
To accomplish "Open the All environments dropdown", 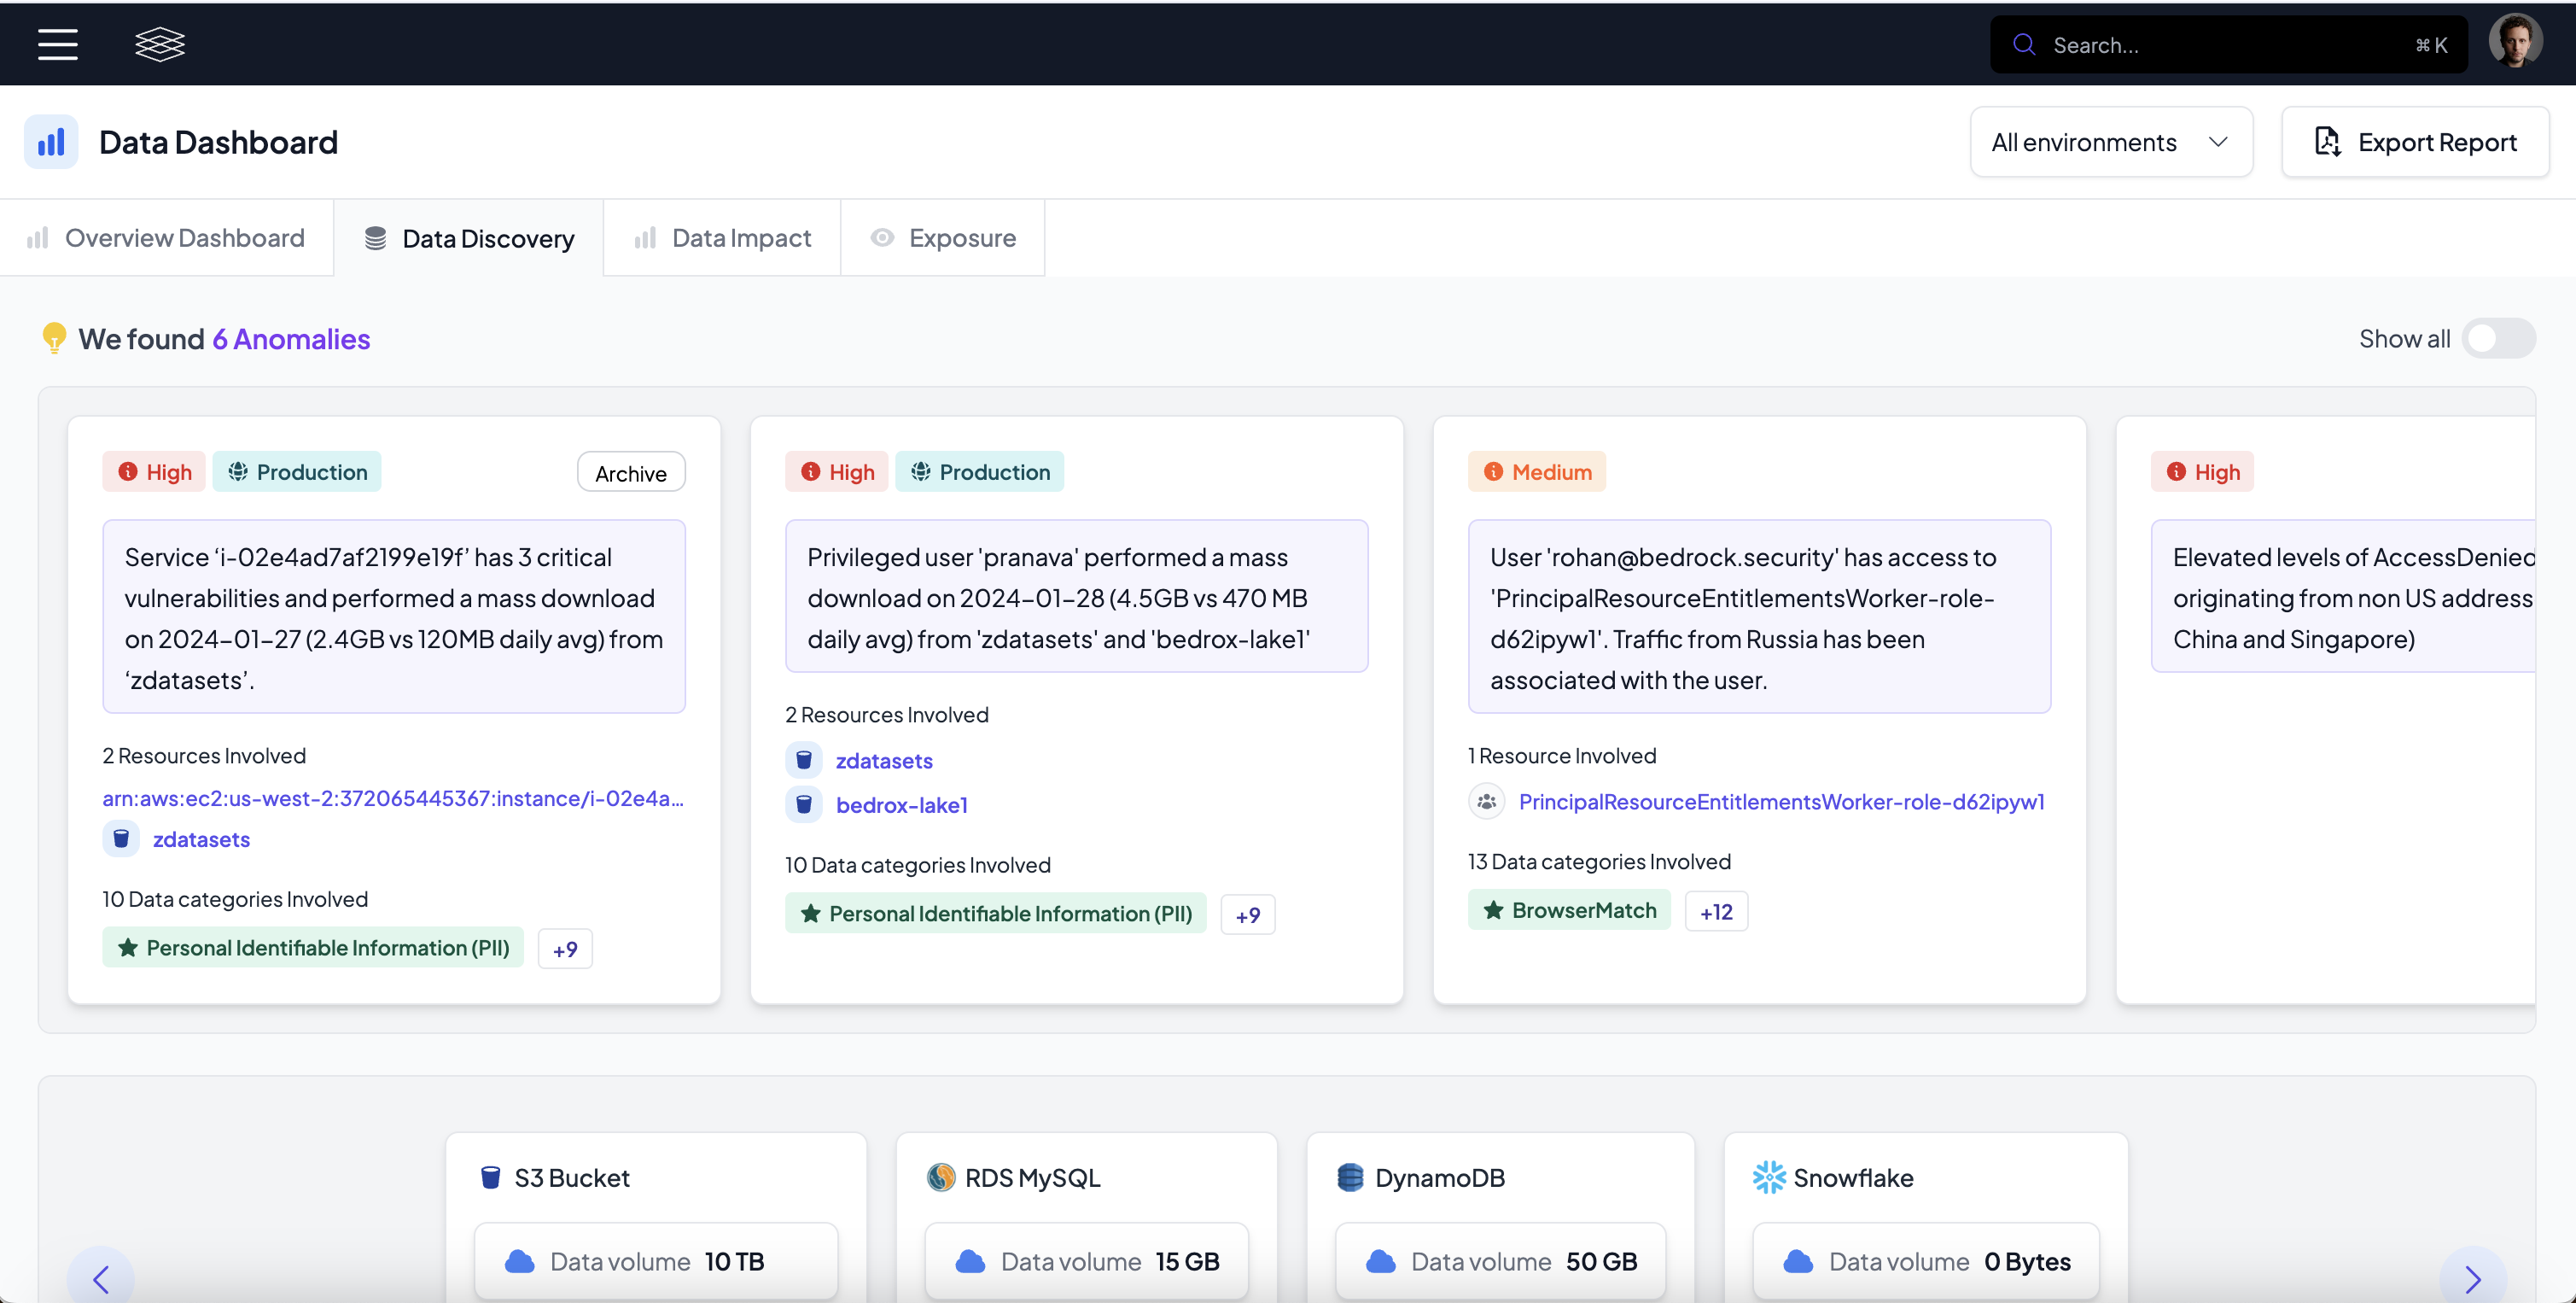I will pyautogui.click(x=2111, y=142).
